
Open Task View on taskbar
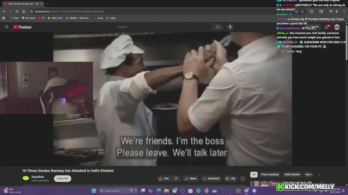coord(143,191)
